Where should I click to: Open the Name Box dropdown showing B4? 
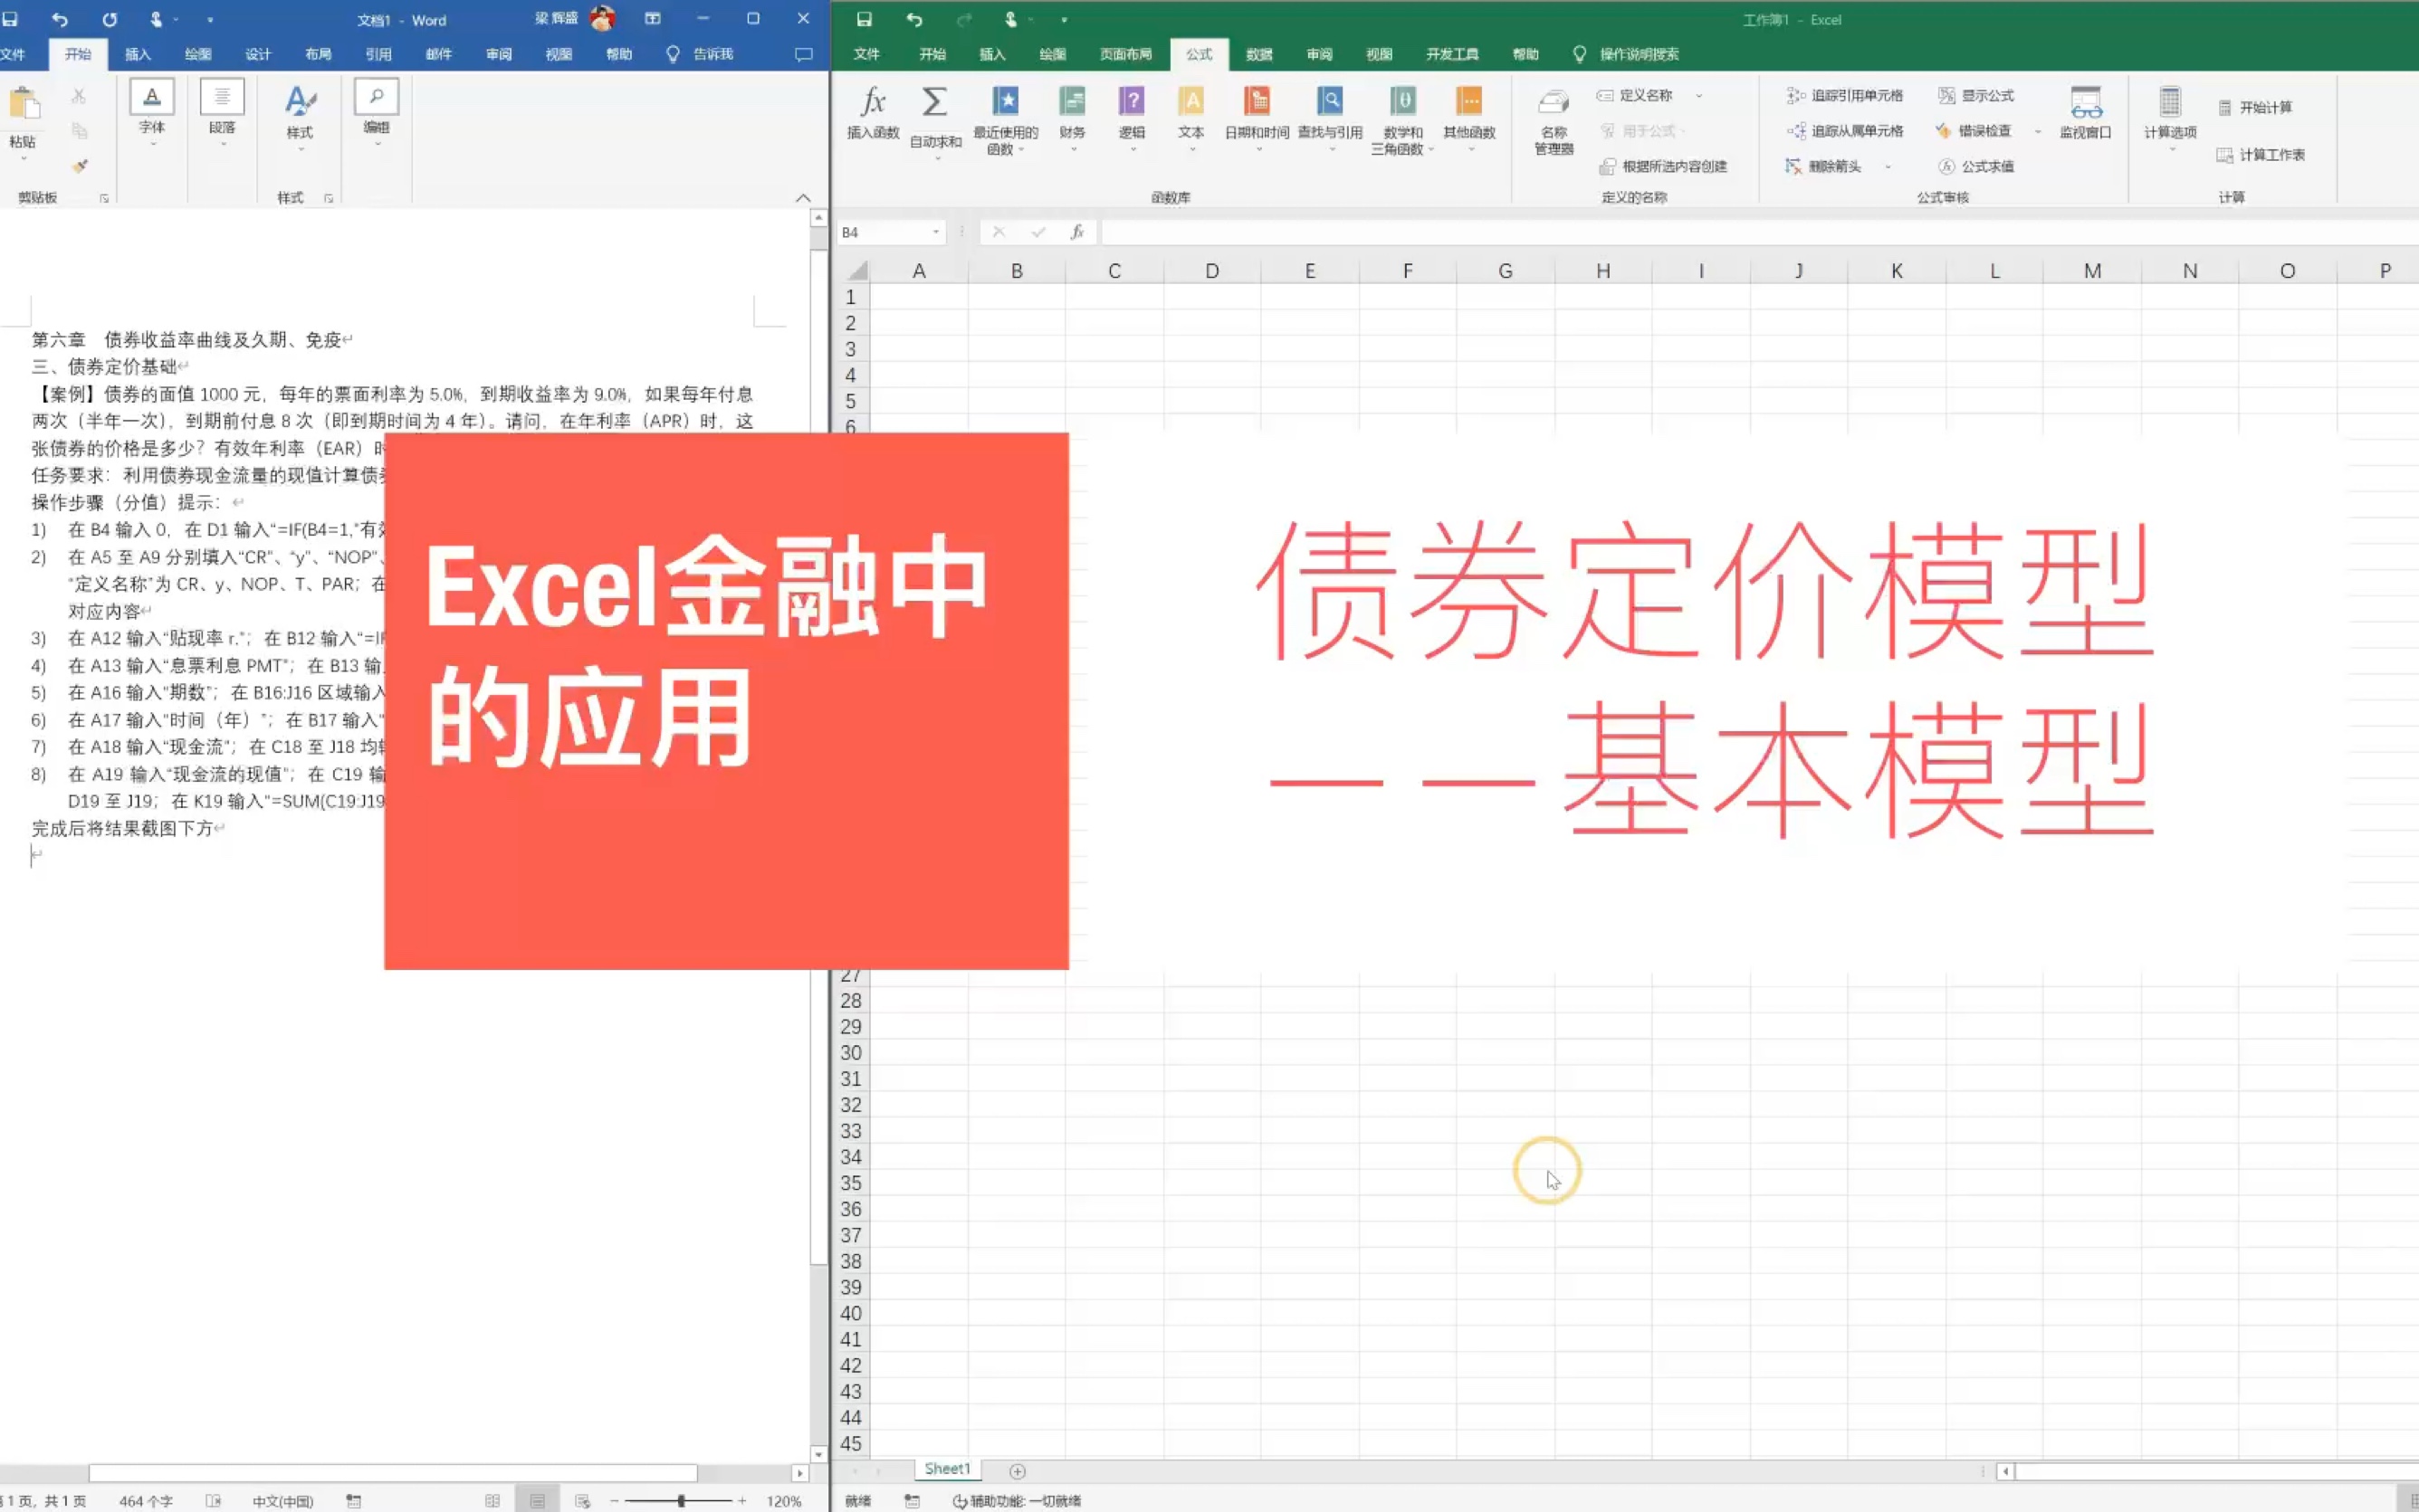coord(936,232)
